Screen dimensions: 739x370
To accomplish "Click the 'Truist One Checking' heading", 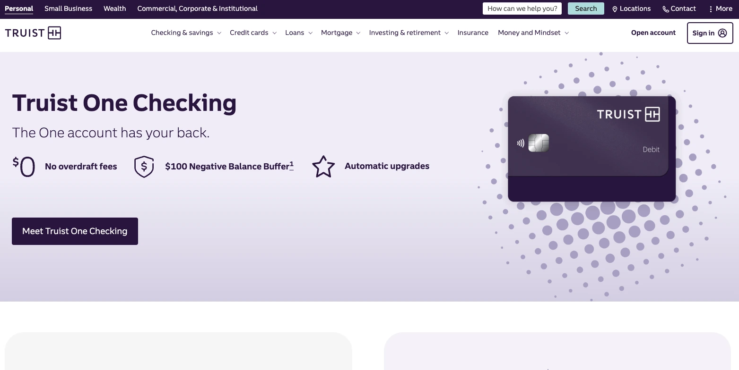I will click(x=124, y=103).
